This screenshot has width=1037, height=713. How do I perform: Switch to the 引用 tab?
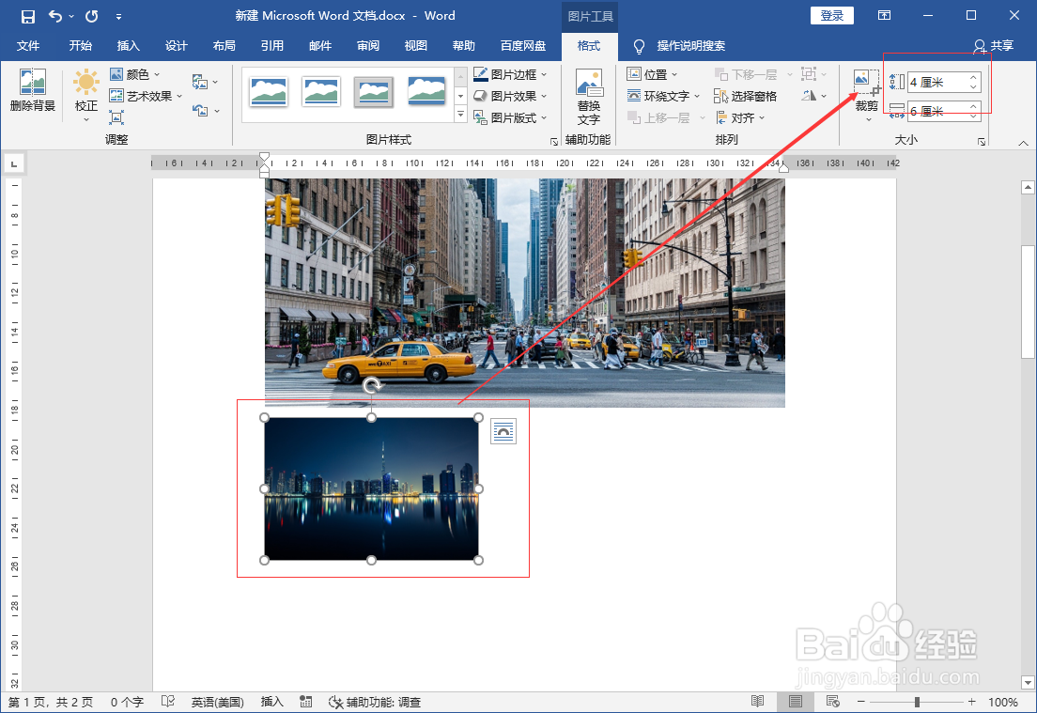pyautogui.click(x=271, y=46)
